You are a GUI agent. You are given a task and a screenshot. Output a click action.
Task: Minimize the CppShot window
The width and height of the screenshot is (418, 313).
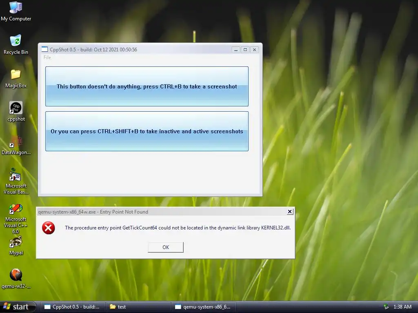pos(236,49)
